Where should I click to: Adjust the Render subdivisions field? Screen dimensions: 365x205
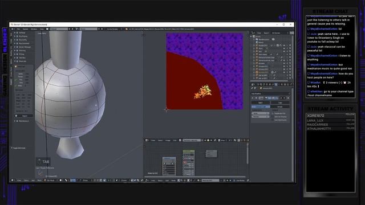(x=261, y=117)
